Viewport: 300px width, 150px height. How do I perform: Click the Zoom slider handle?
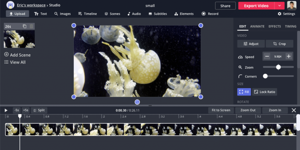tap(278, 67)
